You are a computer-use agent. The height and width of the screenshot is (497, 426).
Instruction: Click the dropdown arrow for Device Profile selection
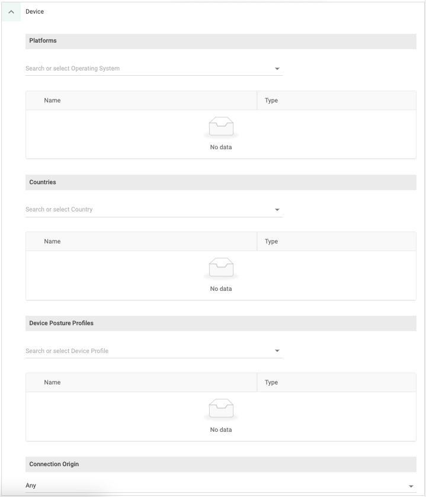pyautogui.click(x=276, y=351)
